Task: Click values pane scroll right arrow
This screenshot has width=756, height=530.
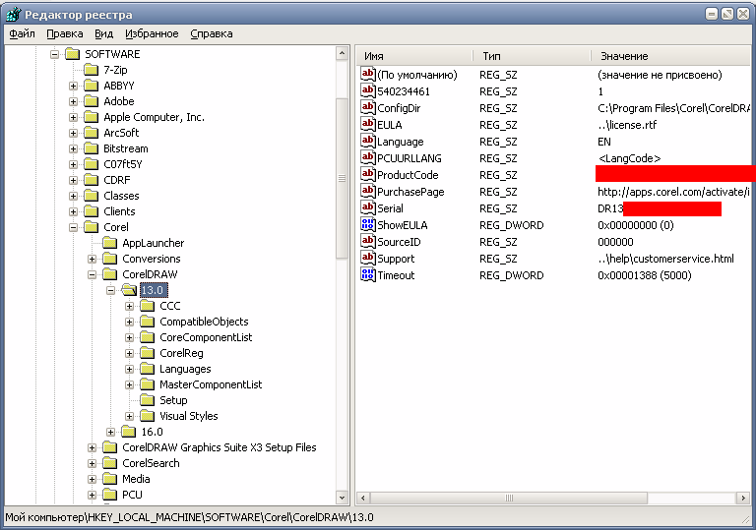Action: click(x=743, y=498)
